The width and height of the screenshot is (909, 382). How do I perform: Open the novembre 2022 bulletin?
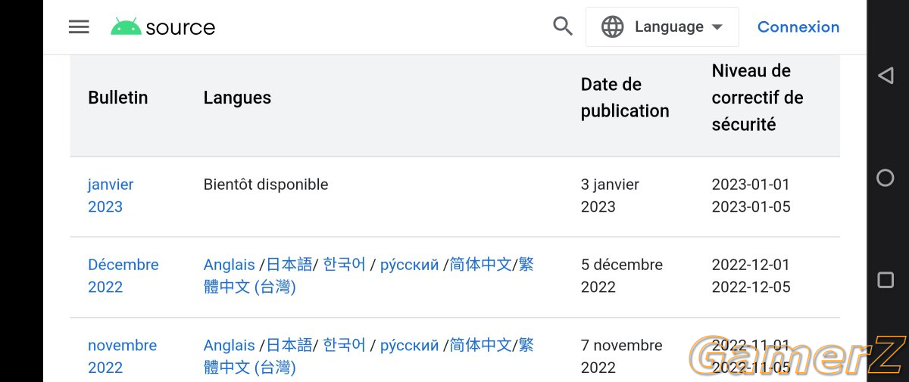click(x=122, y=356)
